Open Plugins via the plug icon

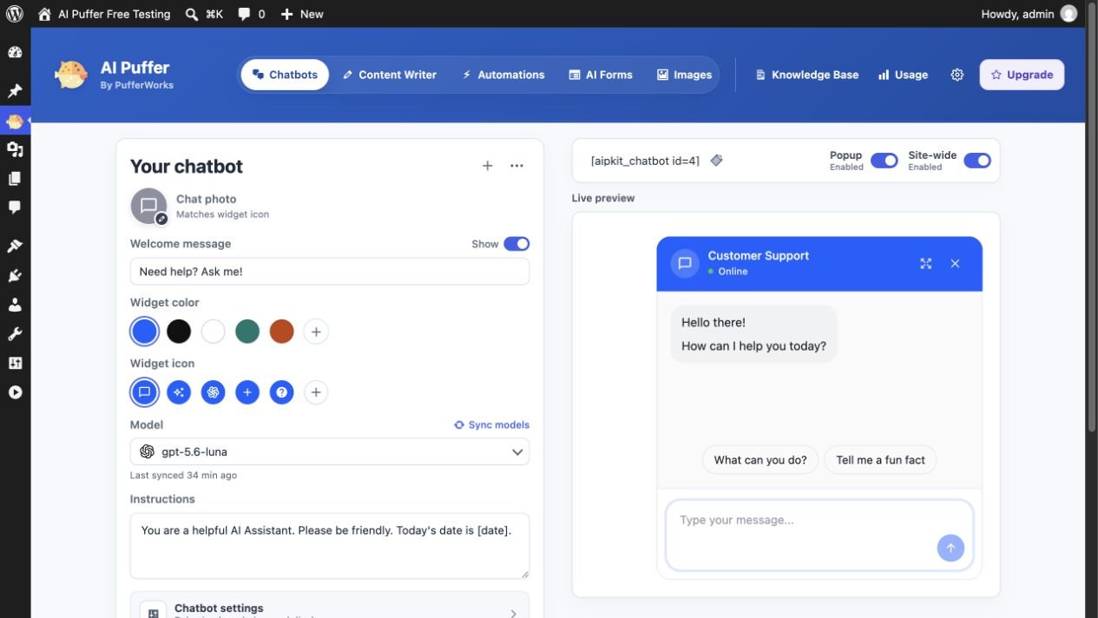(x=15, y=276)
